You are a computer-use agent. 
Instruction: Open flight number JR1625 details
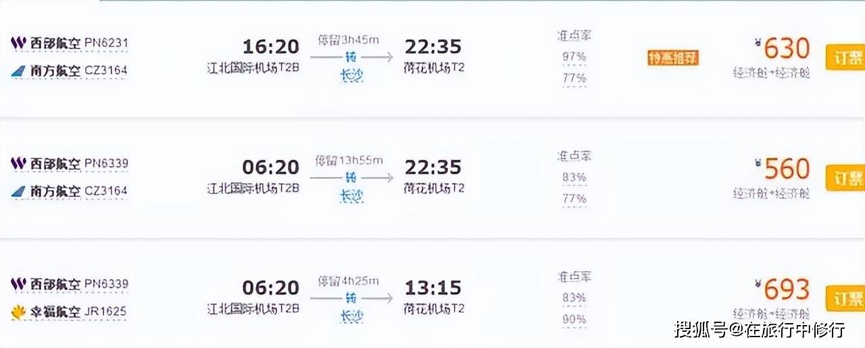tap(105, 312)
